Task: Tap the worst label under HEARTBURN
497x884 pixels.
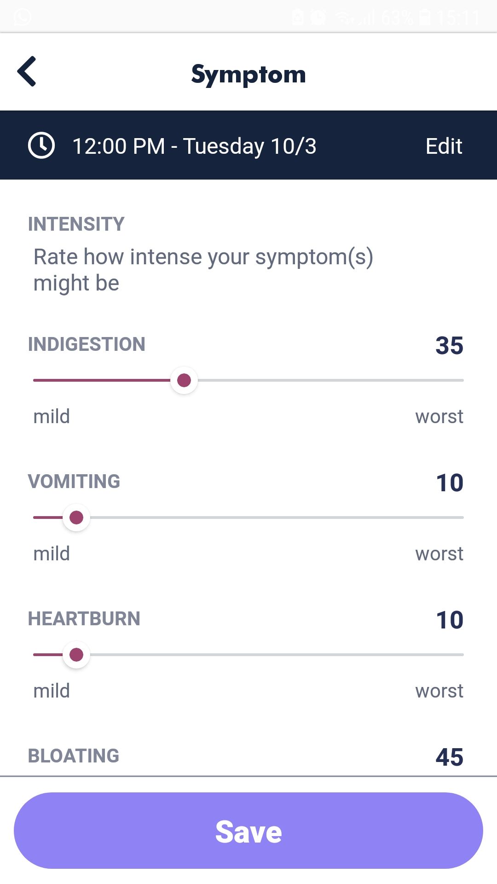Action: (x=439, y=690)
